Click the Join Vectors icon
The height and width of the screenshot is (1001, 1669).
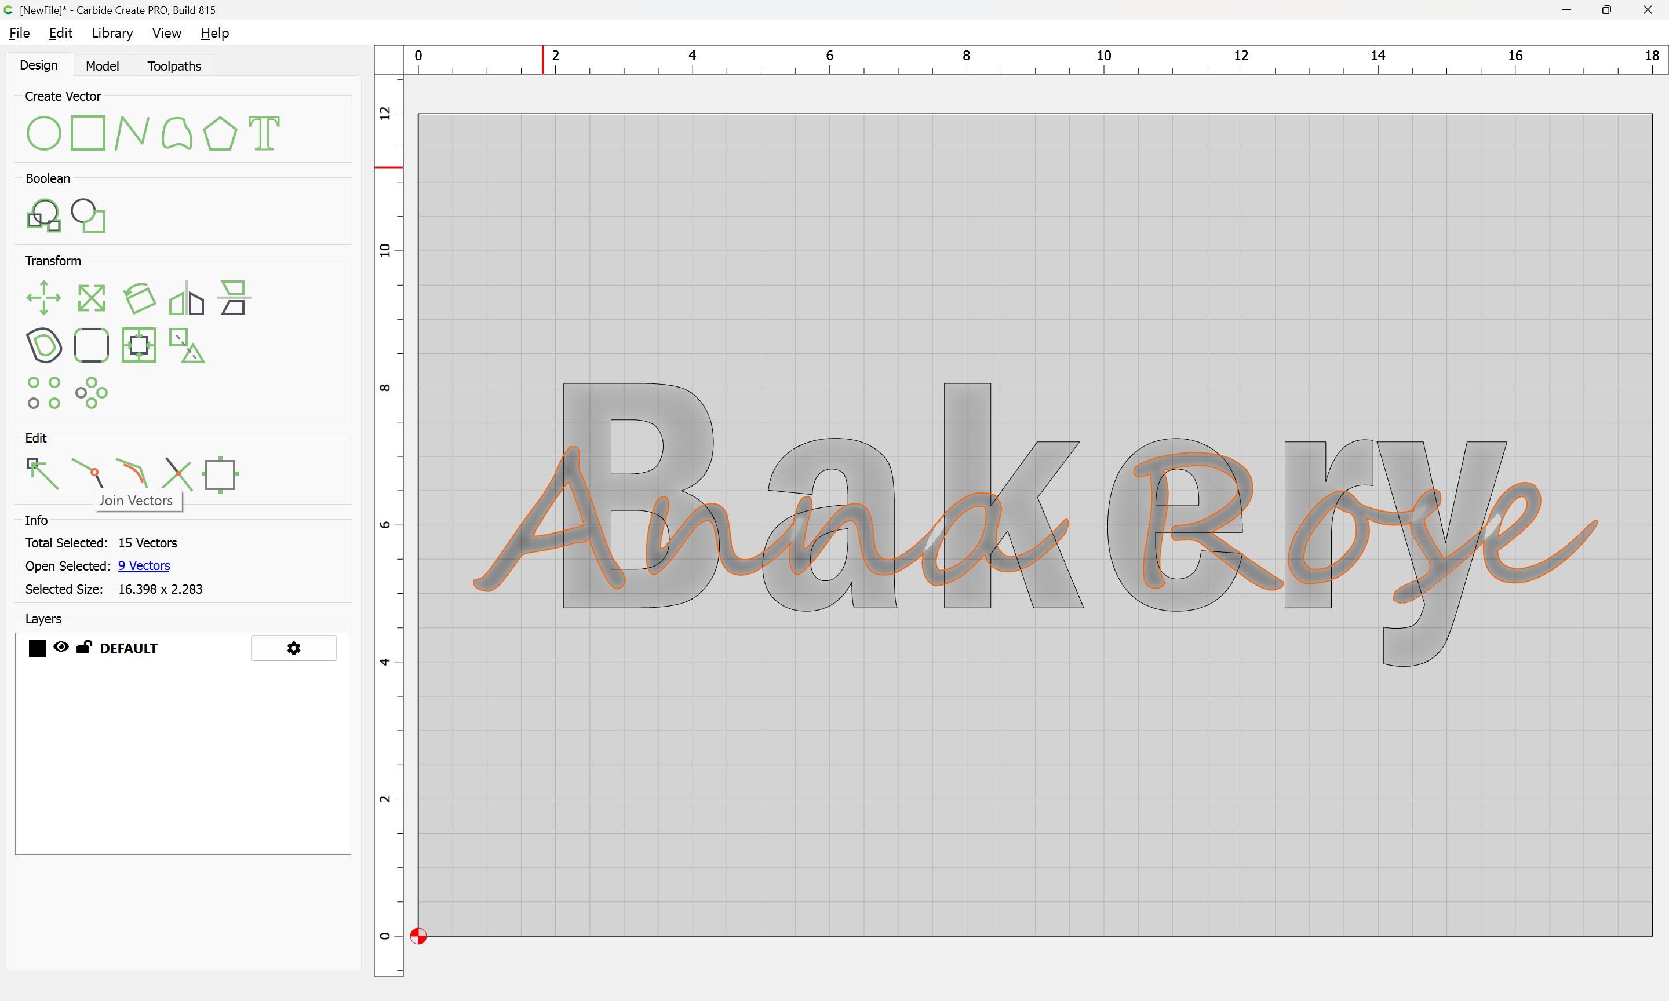tap(88, 473)
